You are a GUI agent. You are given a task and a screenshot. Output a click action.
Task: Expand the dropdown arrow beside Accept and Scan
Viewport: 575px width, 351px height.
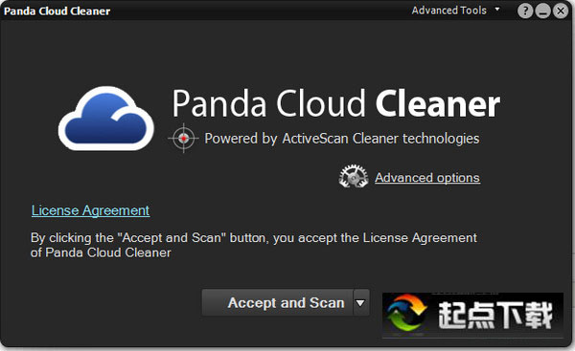coord(361,302)
